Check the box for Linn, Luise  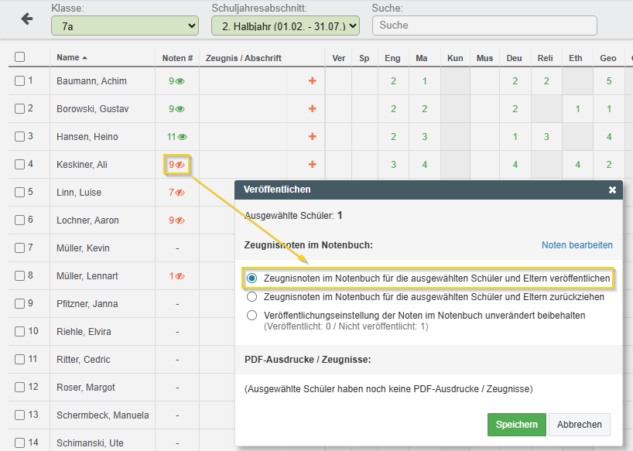(x=20, y=193)
